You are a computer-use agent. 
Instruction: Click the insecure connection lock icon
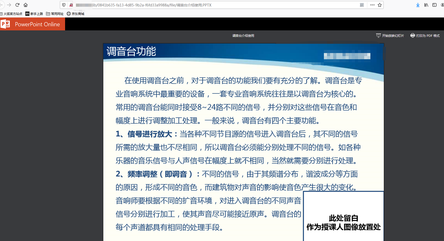(x=71, y=5)
